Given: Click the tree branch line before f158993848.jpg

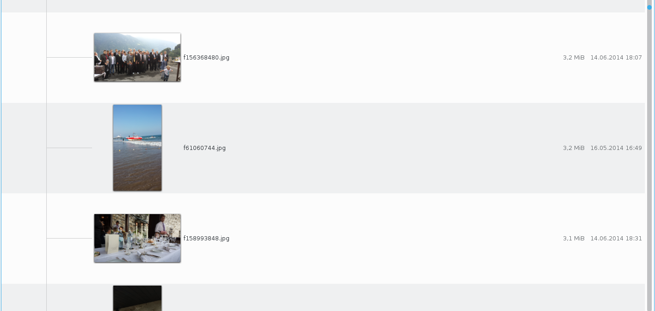Looking at the screenshot, I should click(x=69, y=238).
